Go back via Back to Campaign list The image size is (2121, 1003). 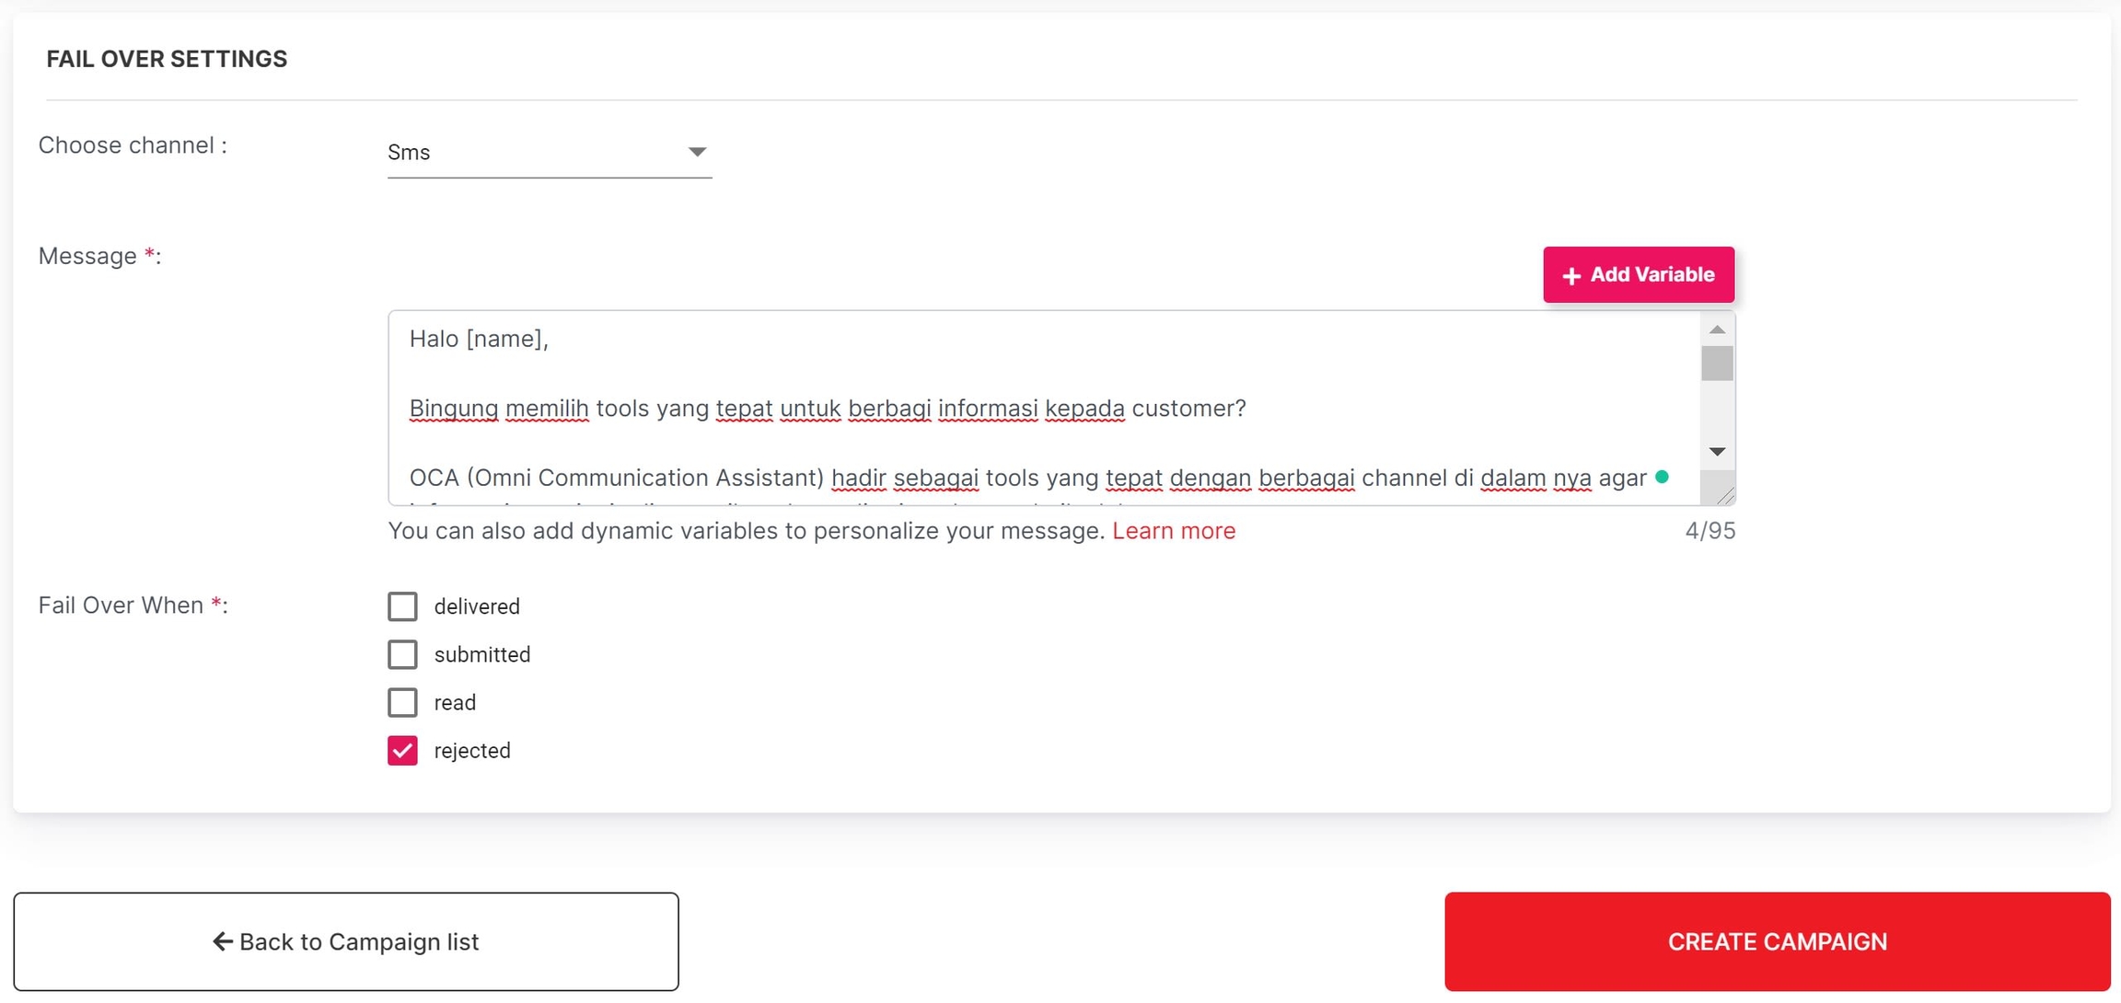(346, 941)
